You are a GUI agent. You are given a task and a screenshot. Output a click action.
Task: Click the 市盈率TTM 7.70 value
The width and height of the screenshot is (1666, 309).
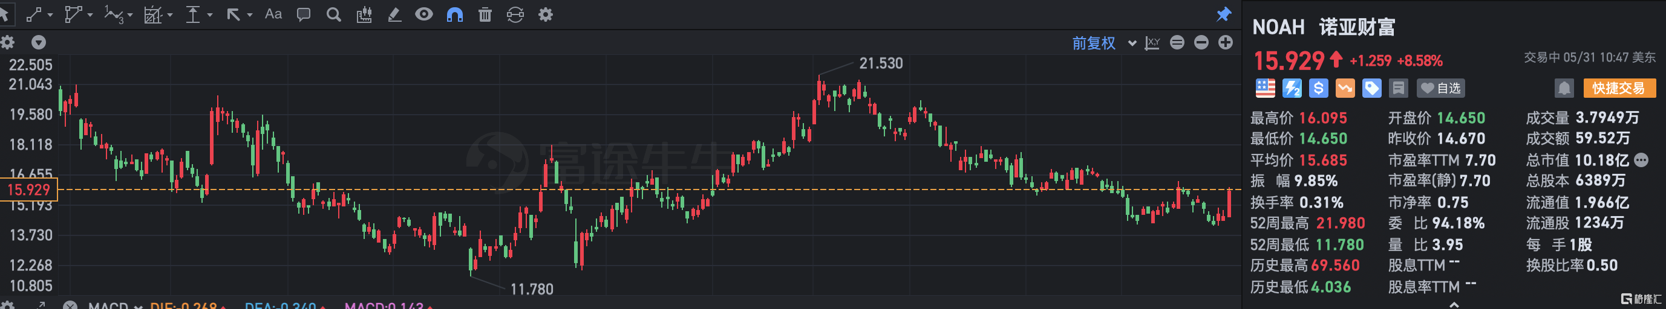[1480, 160]
